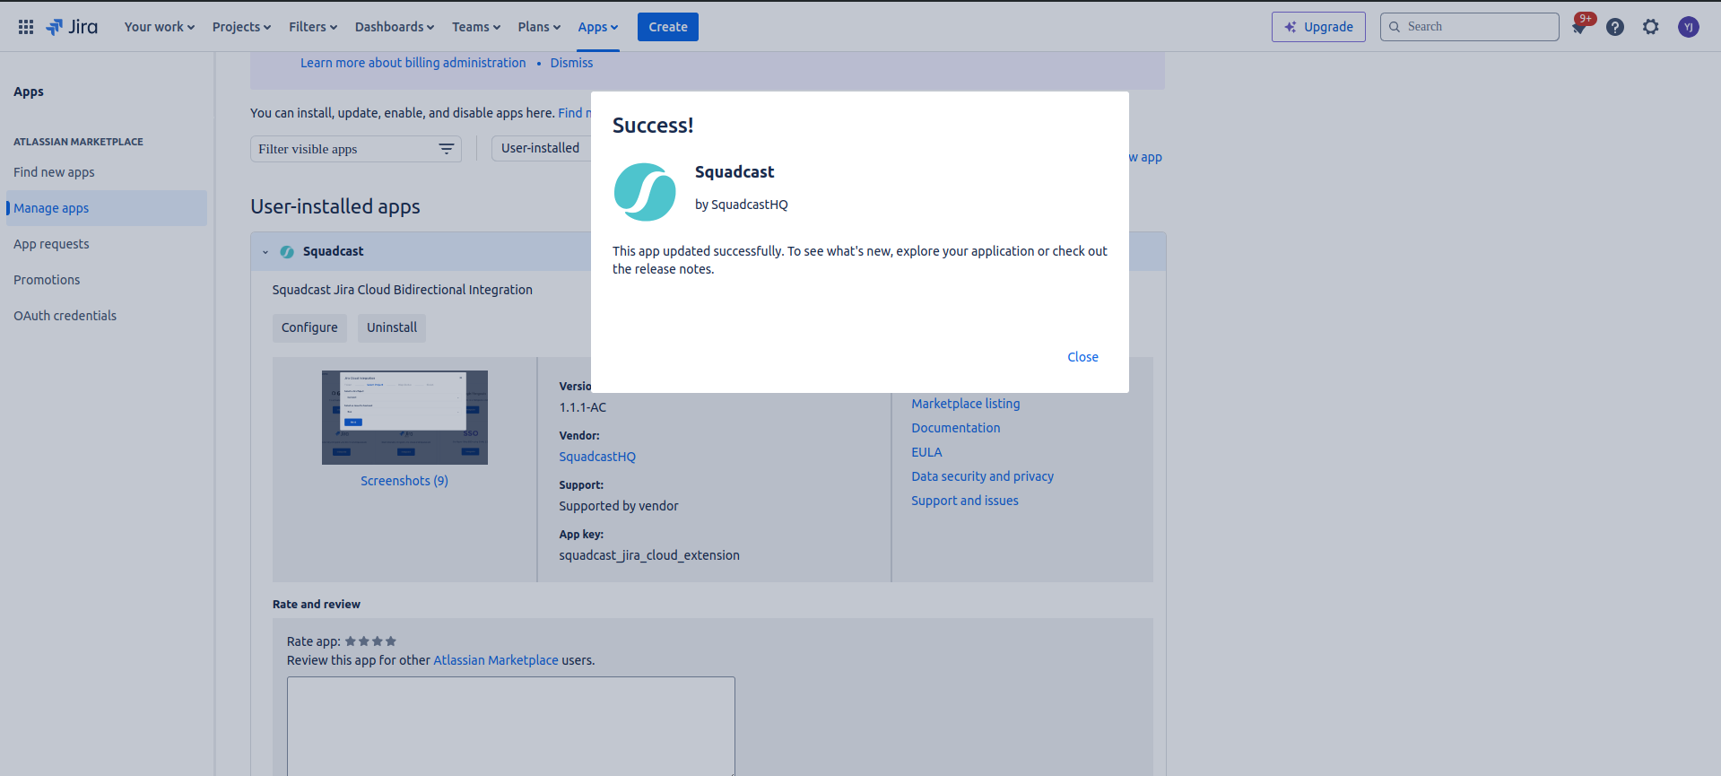
Task: Open the User-installed apps filter dropdown
Action: (541, 148)
